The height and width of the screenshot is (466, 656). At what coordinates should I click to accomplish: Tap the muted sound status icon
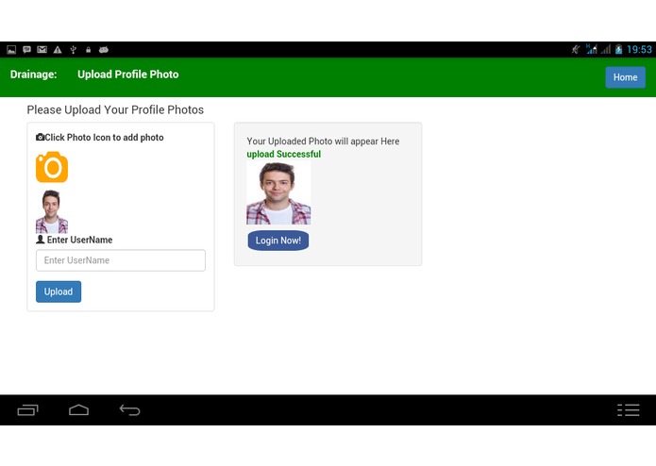pos(576,49)
